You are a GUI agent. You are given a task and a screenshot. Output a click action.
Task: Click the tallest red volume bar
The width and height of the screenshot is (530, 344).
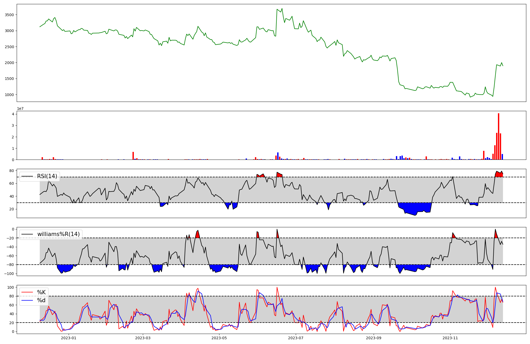click(498, 136)
